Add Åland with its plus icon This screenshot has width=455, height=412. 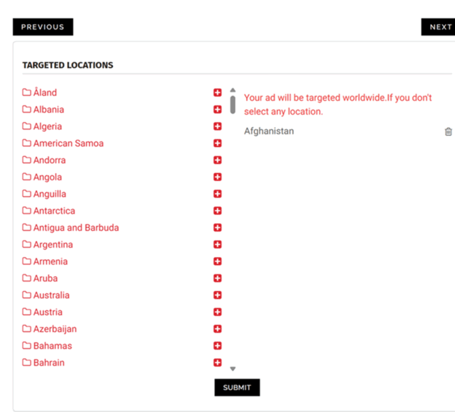click(x=217, y=93)
